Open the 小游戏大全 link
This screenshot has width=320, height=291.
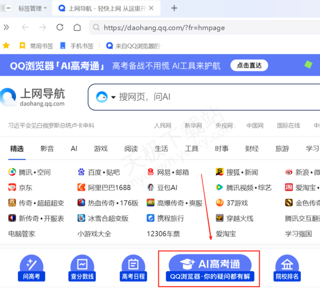[x=94, y=234]
